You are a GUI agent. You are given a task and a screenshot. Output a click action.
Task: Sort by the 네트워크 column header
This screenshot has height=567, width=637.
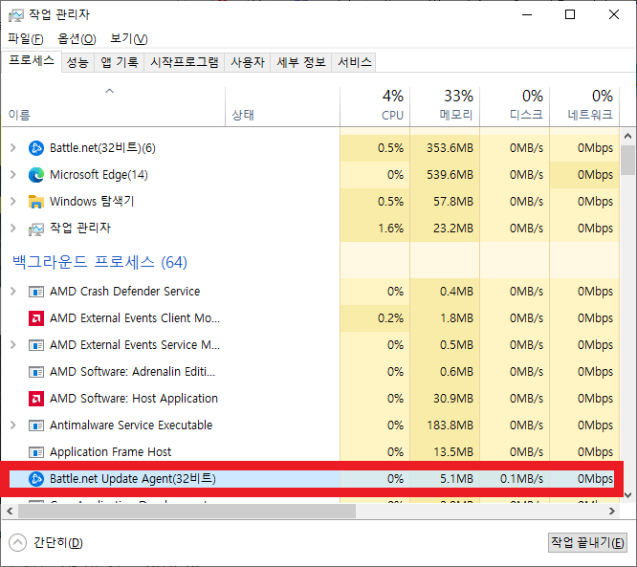tap(584, 106)
